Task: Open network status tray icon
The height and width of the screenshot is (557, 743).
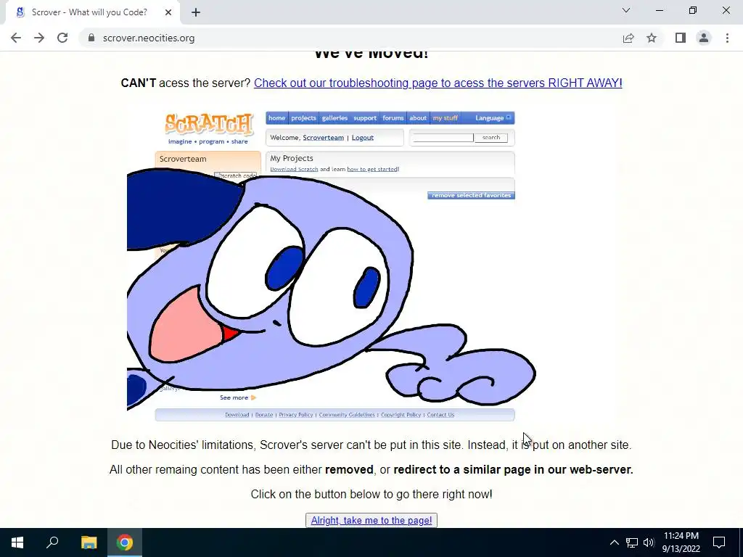Action: (x=632, y=542)
